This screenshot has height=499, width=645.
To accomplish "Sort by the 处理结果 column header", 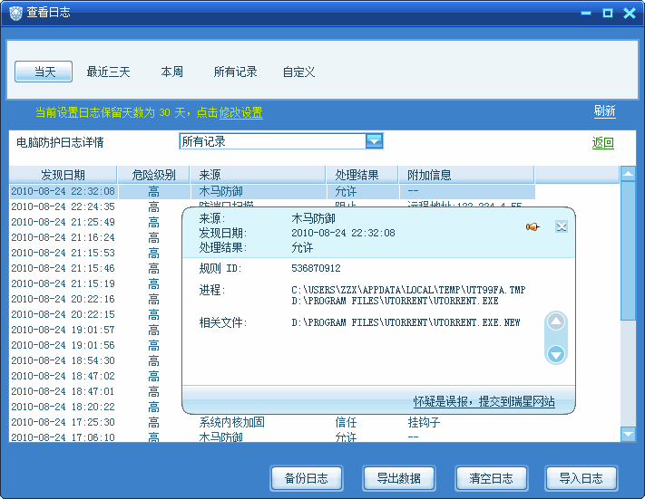I will click(x=362, y=175).
